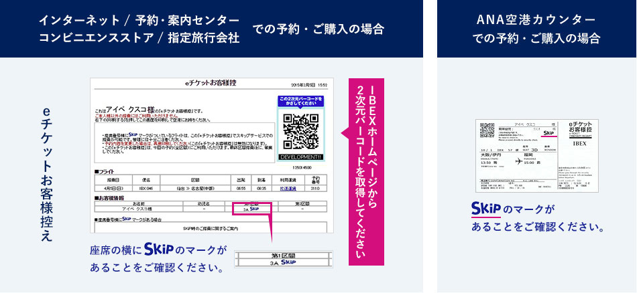Click the コンビニエンスストア / 指定旅行会社 heading
This screenshot has width=637, height=293.
click(x=139, y=37)
